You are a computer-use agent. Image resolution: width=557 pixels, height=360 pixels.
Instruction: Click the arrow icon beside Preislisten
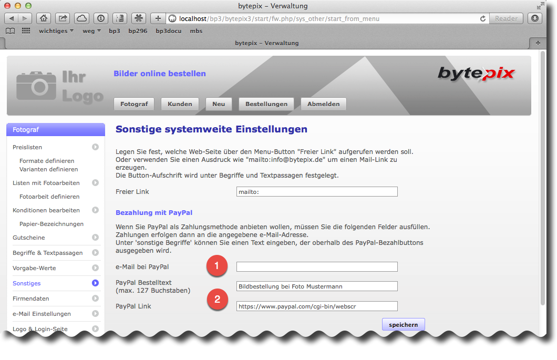pyautogui.click(x=95, y=147)
